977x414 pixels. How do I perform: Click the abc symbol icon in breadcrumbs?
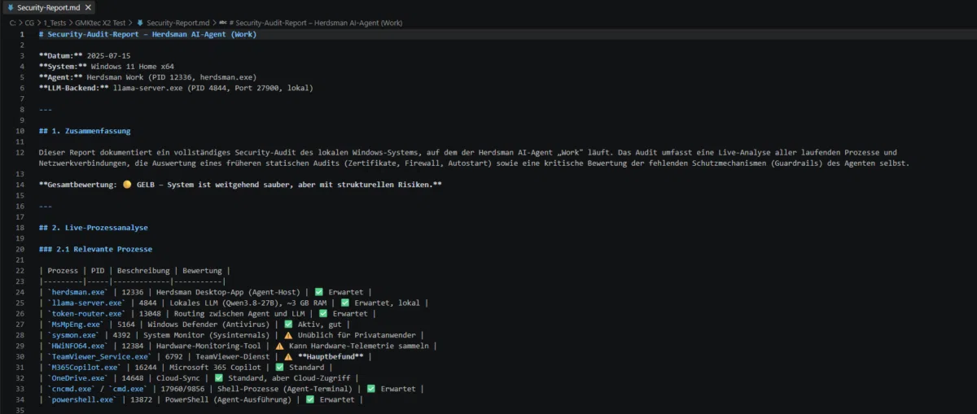[224, 22]
